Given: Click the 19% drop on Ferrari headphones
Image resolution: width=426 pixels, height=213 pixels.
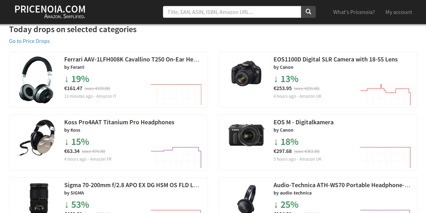Looking at the screenshot, I should point(77,79).
